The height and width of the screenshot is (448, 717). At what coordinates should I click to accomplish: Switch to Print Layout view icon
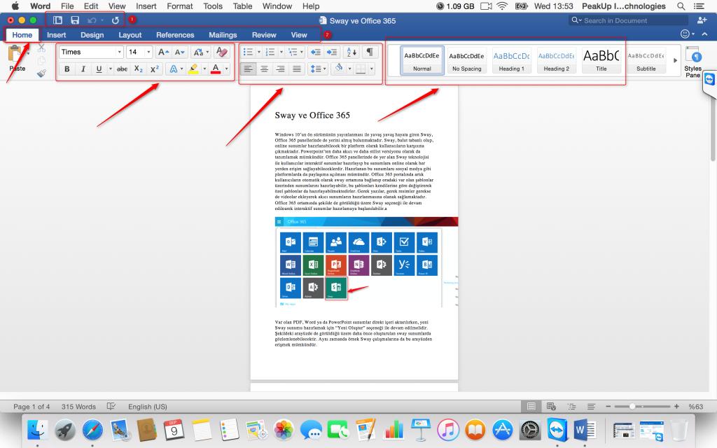pyautogui.click(x=531, y=407)
